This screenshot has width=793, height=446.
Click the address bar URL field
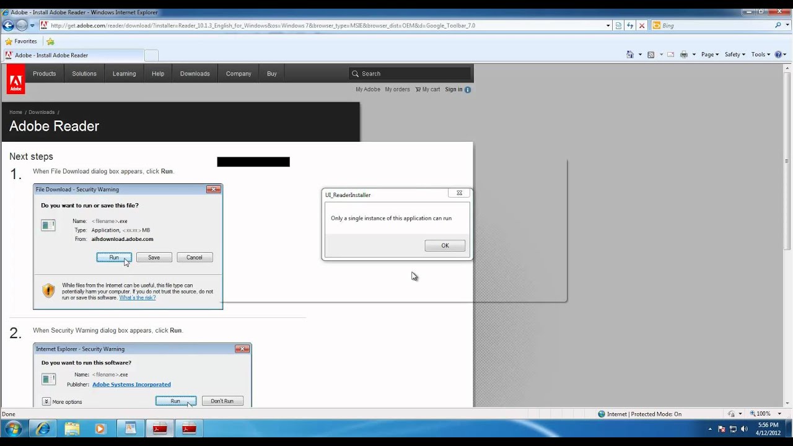click(x=326, y=25)
